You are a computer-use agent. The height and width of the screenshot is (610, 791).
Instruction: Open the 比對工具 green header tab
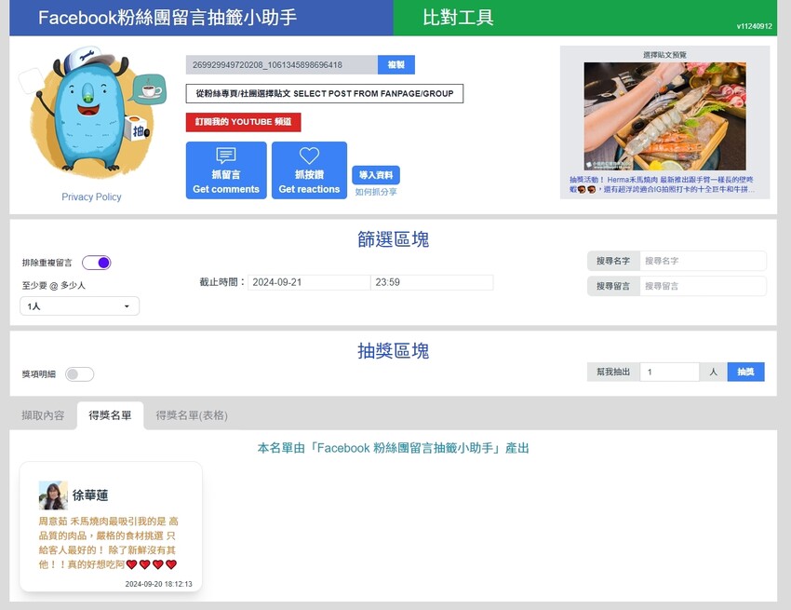tap(585, 18)
